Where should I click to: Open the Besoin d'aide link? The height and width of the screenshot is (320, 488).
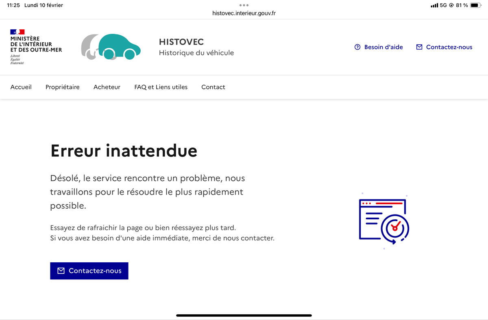pyautogui.click(x=383, y=47)
